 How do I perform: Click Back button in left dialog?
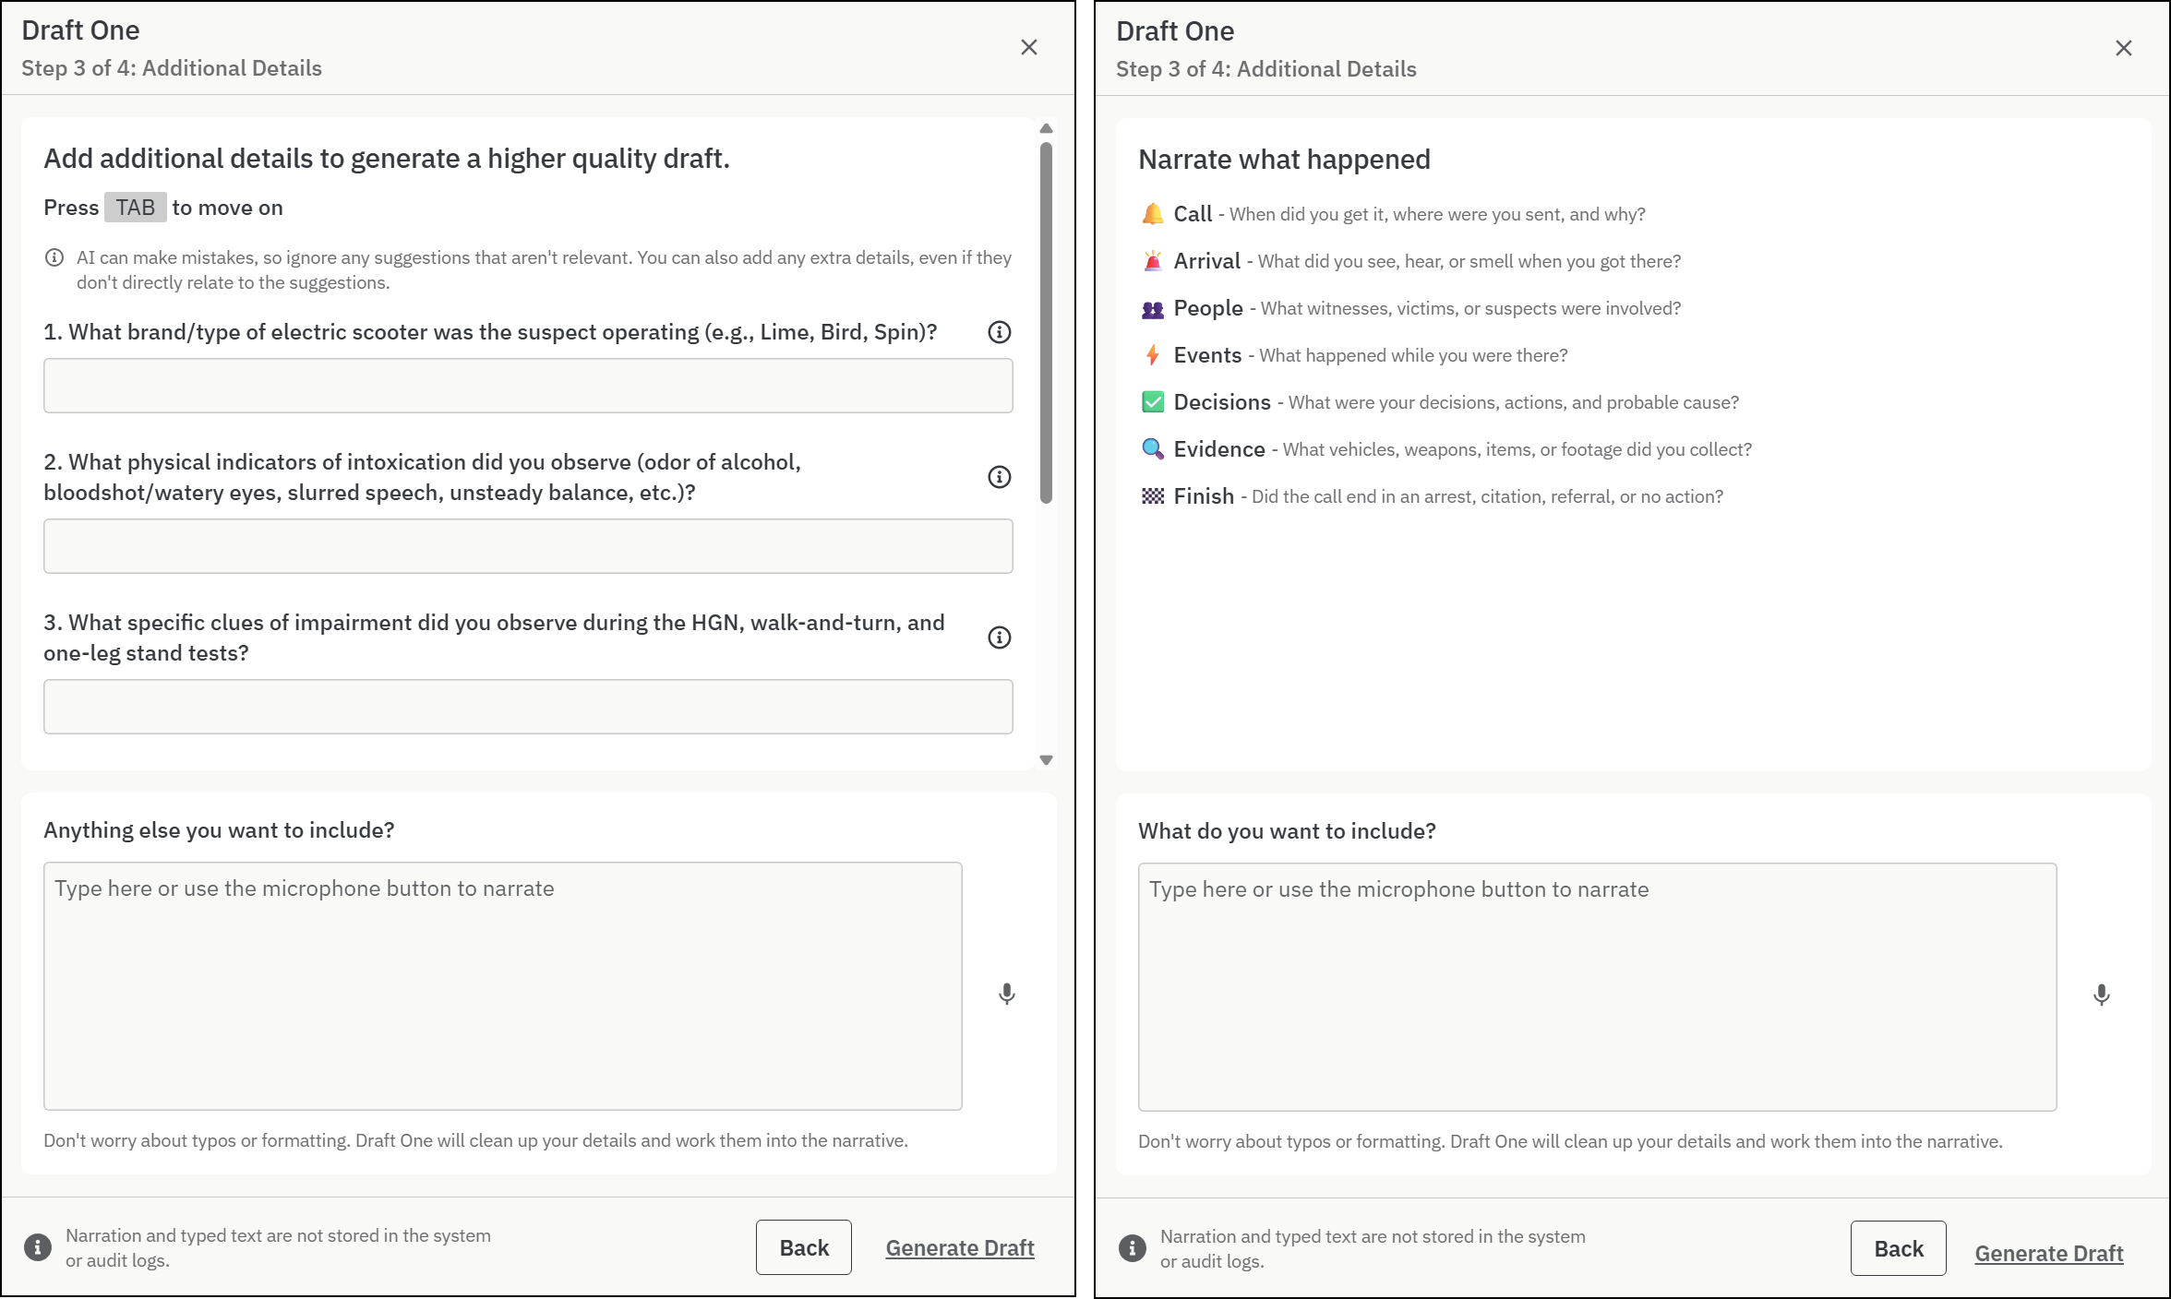click(803, 1247)
